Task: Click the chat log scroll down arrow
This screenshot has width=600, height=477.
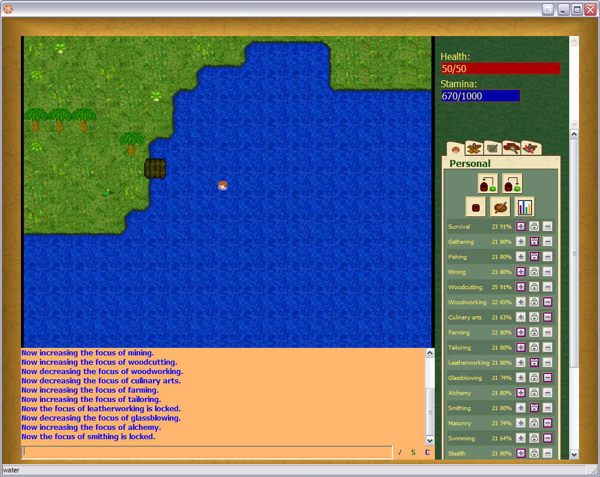Action: (x=430, y=440)
